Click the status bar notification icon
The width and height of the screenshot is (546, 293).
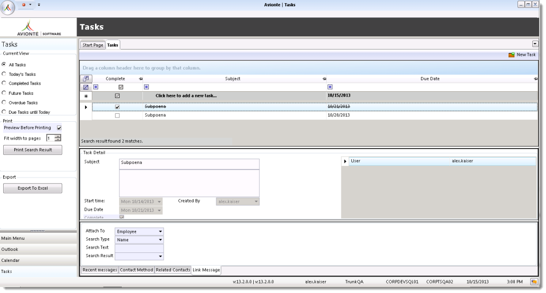tap(533, 282)
